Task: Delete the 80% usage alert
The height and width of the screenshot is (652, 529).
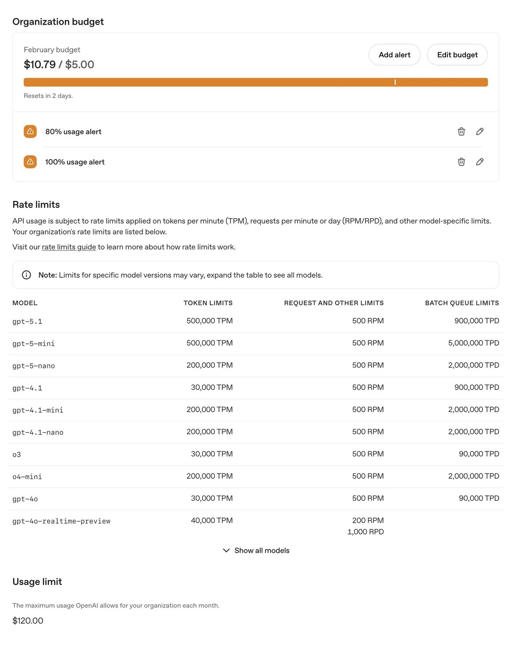Action: pos(461,131)
